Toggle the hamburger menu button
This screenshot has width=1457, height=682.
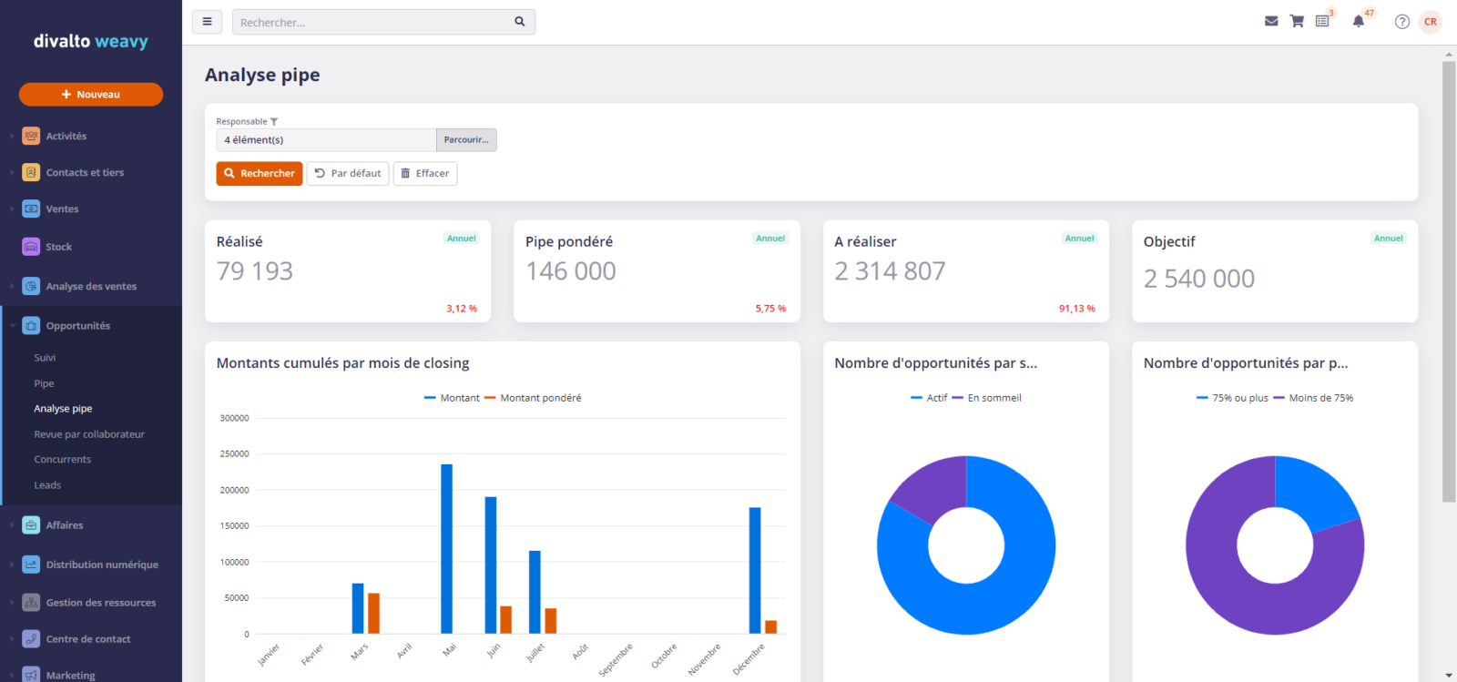[x=207, y=22]
